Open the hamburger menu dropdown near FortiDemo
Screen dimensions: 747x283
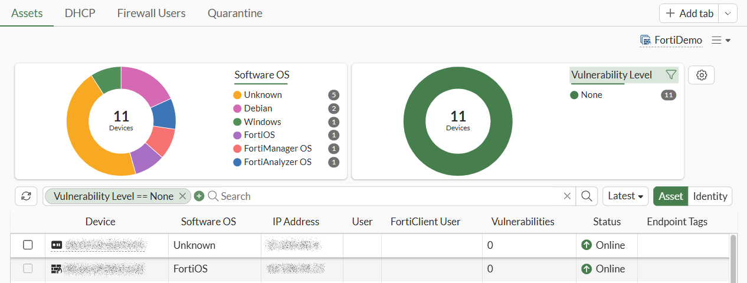721,40
